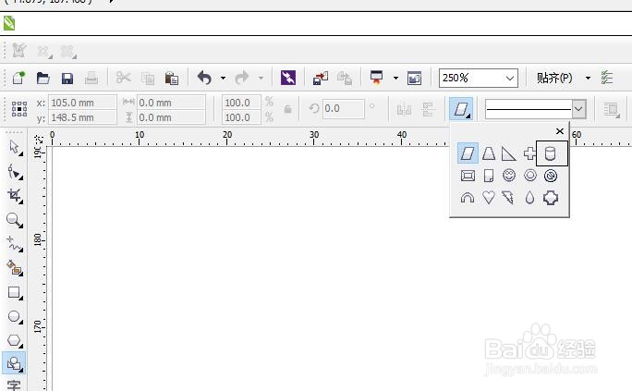Click the Paste clipboard icon
Viewport: 632px width, 391px height.
click(172, 78)
